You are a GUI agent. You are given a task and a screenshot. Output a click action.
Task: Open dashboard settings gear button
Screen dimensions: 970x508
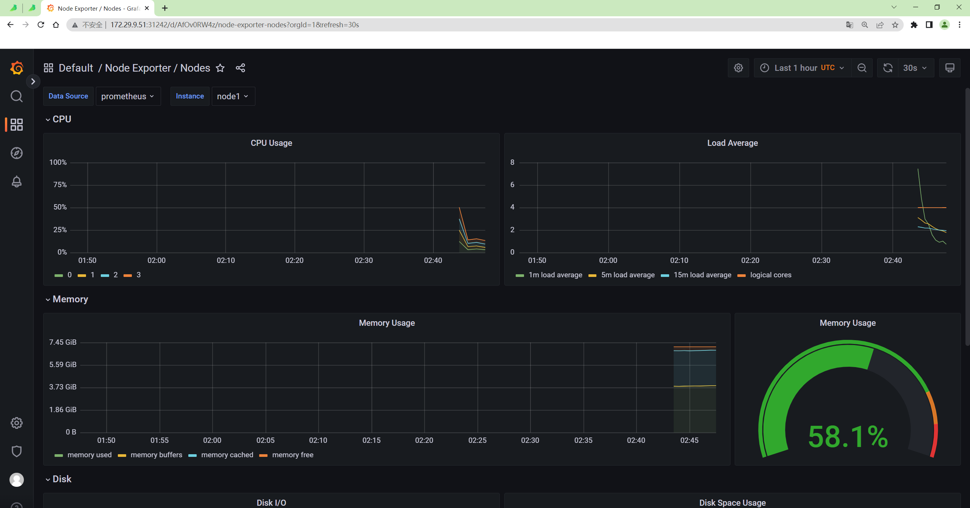[x=738, y=68]
